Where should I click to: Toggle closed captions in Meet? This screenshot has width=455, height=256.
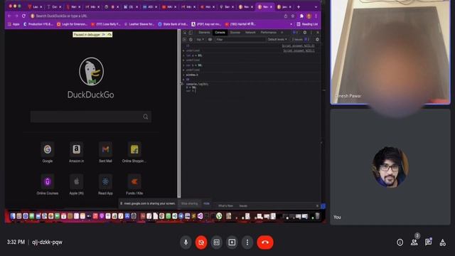tap(216, 242)
